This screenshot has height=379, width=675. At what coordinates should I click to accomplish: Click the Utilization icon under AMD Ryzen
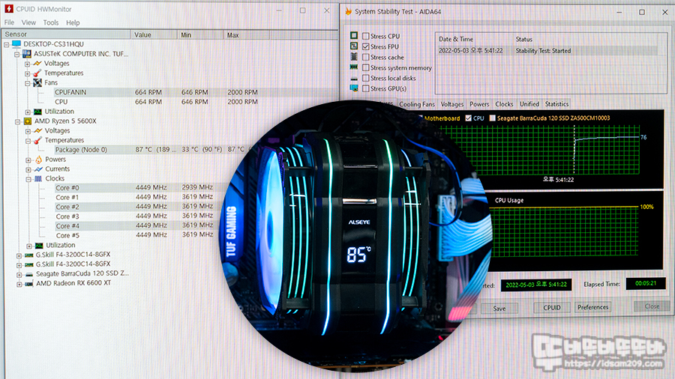(39, 246)
